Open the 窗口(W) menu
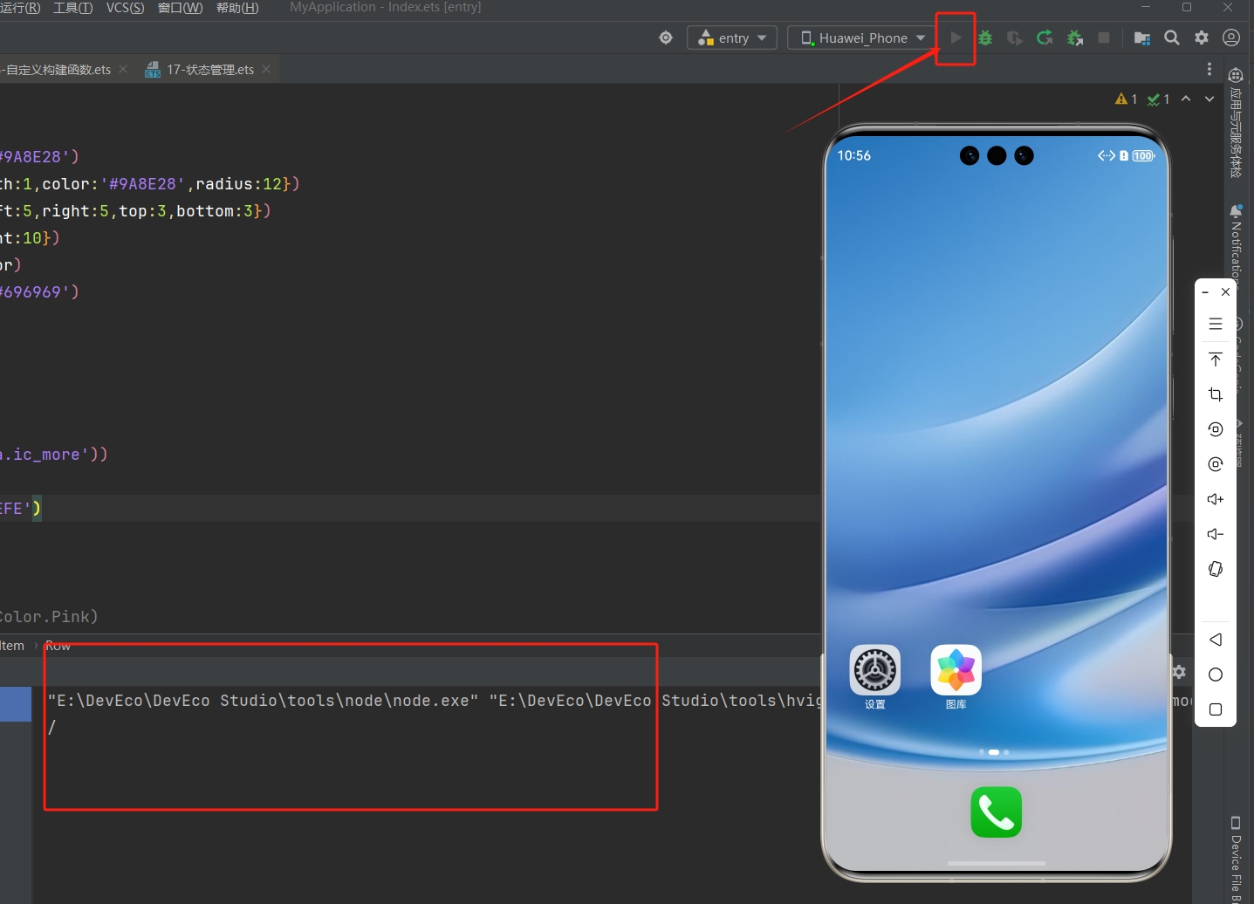The width and height of the screenshot is (1254, 904). (x=180, y=8)
